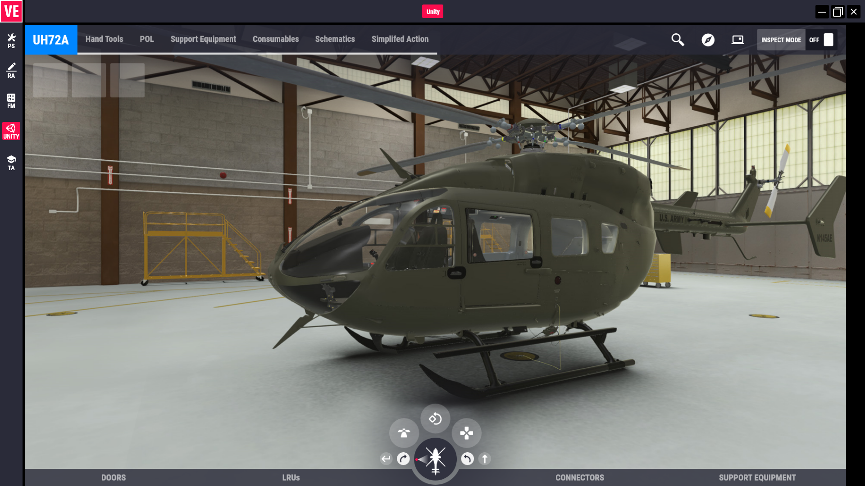Screen dimensions: 865x486
Task: Click the helicopter top-view compass dial
Action: pyautogui.click(x=435, y=459)
